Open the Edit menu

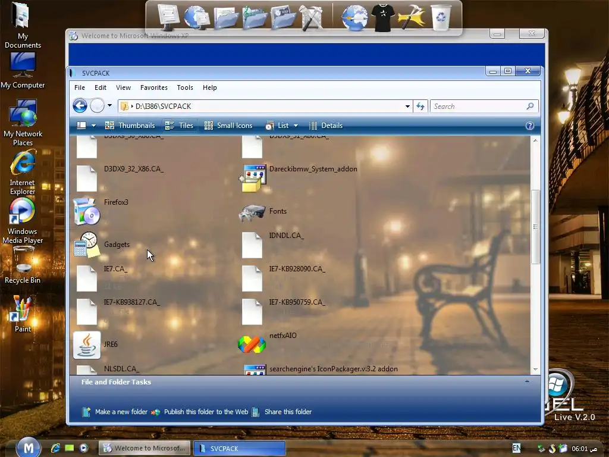[x=100, y=87]
